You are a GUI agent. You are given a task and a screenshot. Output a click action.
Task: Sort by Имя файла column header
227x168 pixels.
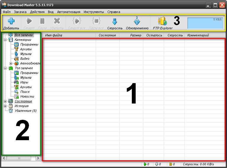[x=69, y=35]
